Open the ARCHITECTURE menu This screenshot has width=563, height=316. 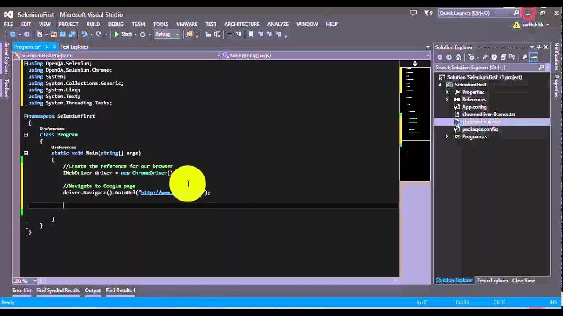[x=242, y=24]
